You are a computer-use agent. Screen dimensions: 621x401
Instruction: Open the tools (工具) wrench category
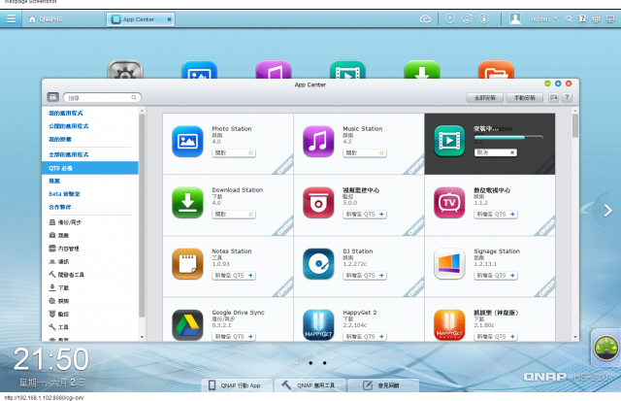point(58,327)
